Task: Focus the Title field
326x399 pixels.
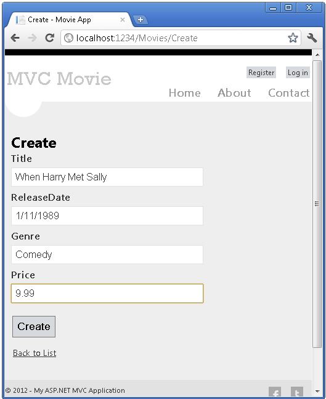Action: coord(107,177)
